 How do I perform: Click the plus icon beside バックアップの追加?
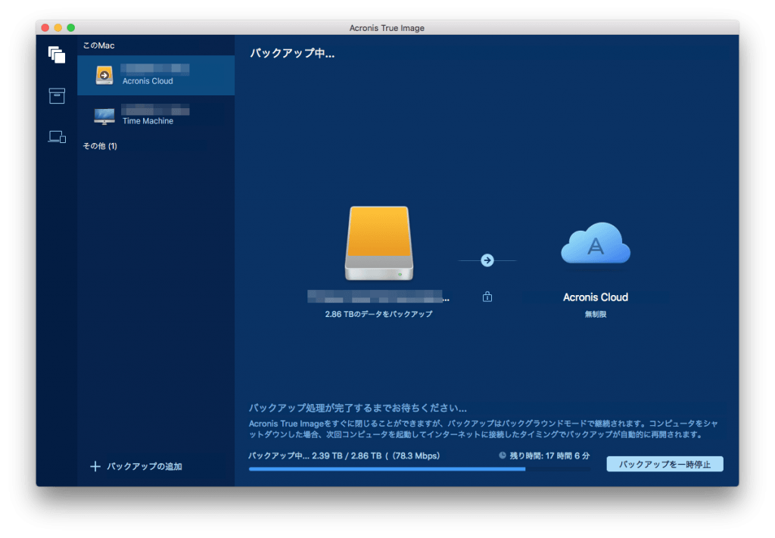[95, 466]
